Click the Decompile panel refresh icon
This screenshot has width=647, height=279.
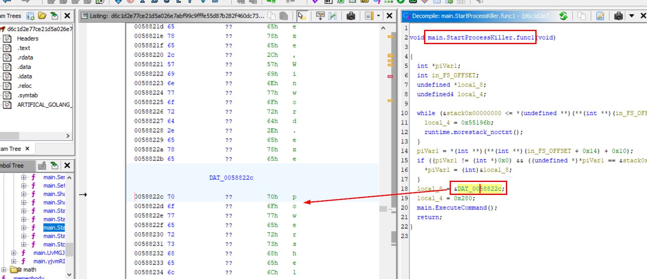click(563, 16)
